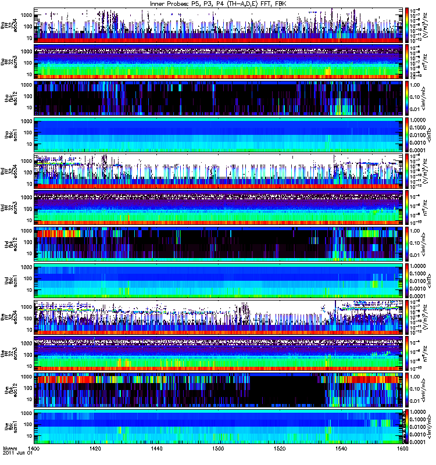This screenshot has width=436, height=465.
Task: Click the '2011 Jun 01' date label
Action: pos(17,453)
